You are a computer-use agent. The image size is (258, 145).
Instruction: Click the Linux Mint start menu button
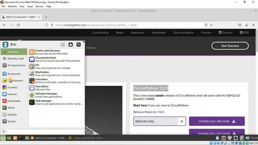pyautogui.click(x=3, y=138)
